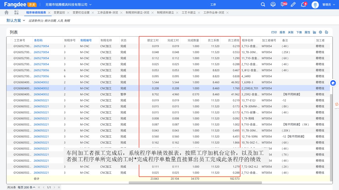Viewport: 339px width, 190px height.
Task: Open the app grid icon beside home
Action: point(16,12)
